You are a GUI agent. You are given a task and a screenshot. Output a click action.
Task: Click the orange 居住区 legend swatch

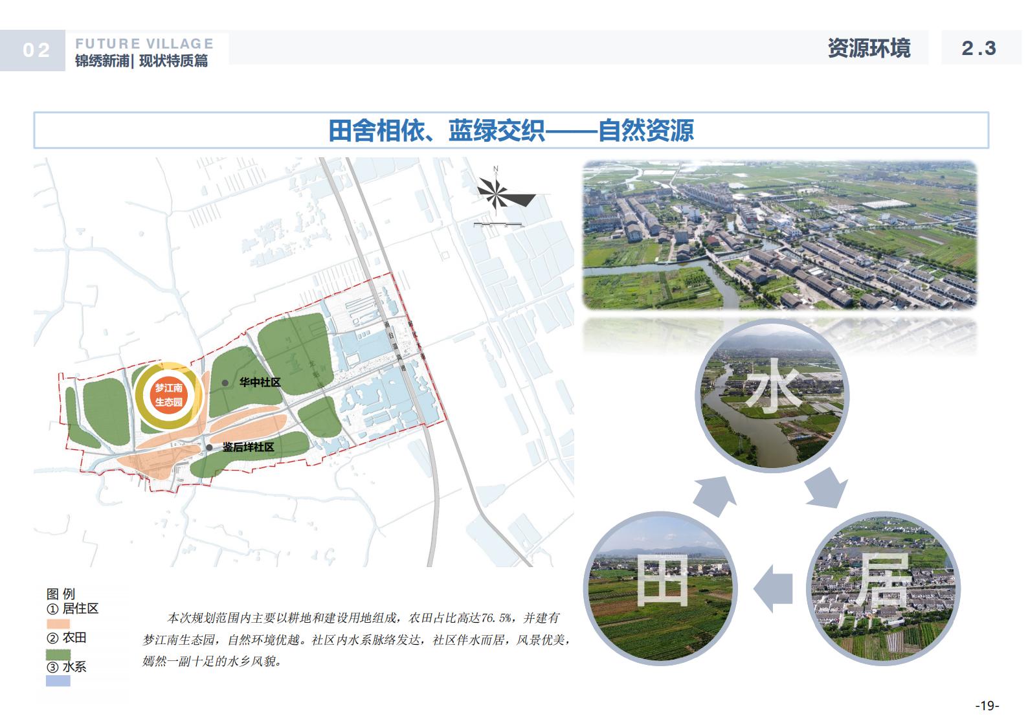(x=58, y=623)
